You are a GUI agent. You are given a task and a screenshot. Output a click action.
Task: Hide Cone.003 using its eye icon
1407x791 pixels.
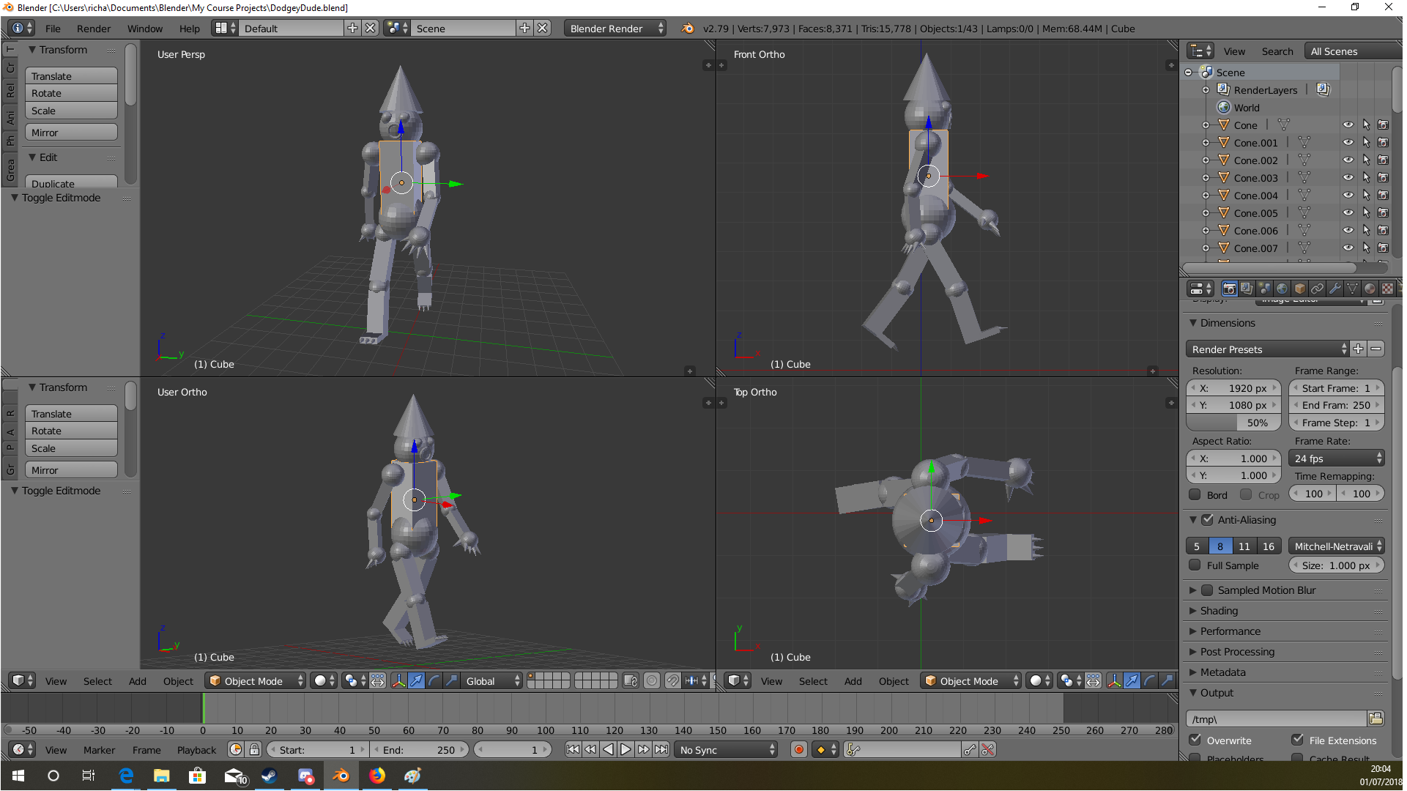pyautogui.click(x=1348, y=178)
